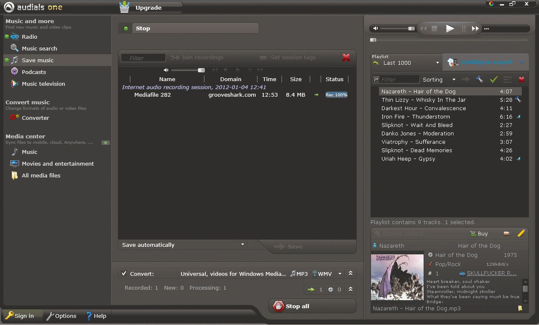This screenshot has height=325, width=539.
Task: Click the recordings Filter field
Action: tap(143, 58)
